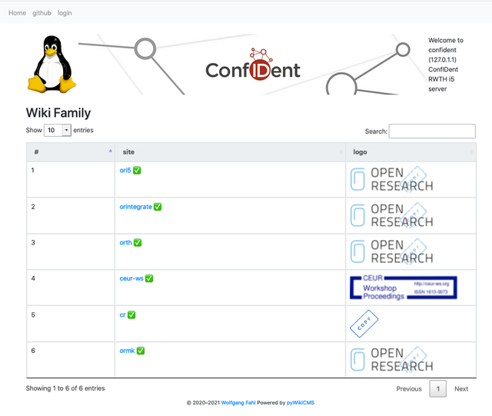
Task: Click the Open Research logo in row 1
Action: (391, 179)
